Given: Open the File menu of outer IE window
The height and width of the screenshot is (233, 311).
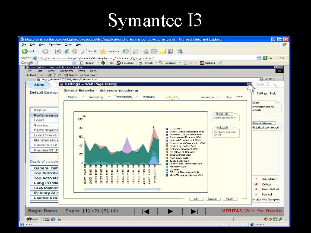Looking at the screenshot, I should coord(24,44).
